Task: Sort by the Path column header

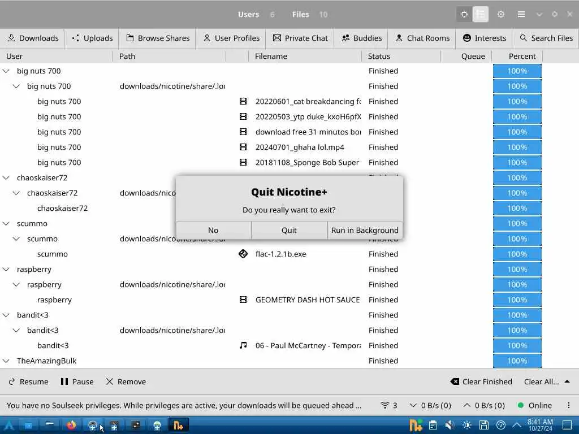Action: (170, 56)
